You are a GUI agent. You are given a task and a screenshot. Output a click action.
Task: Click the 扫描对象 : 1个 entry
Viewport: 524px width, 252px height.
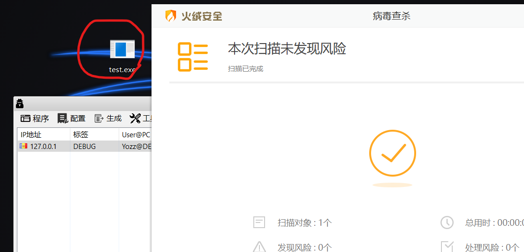[304, 222]
